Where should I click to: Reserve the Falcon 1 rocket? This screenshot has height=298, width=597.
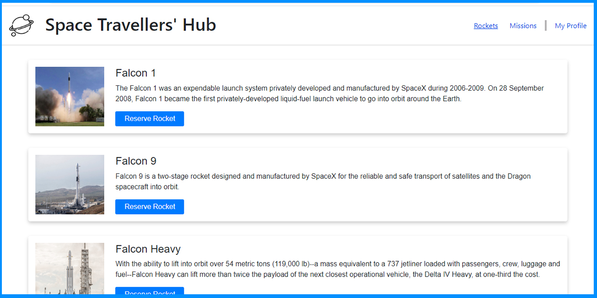point(149,119)
